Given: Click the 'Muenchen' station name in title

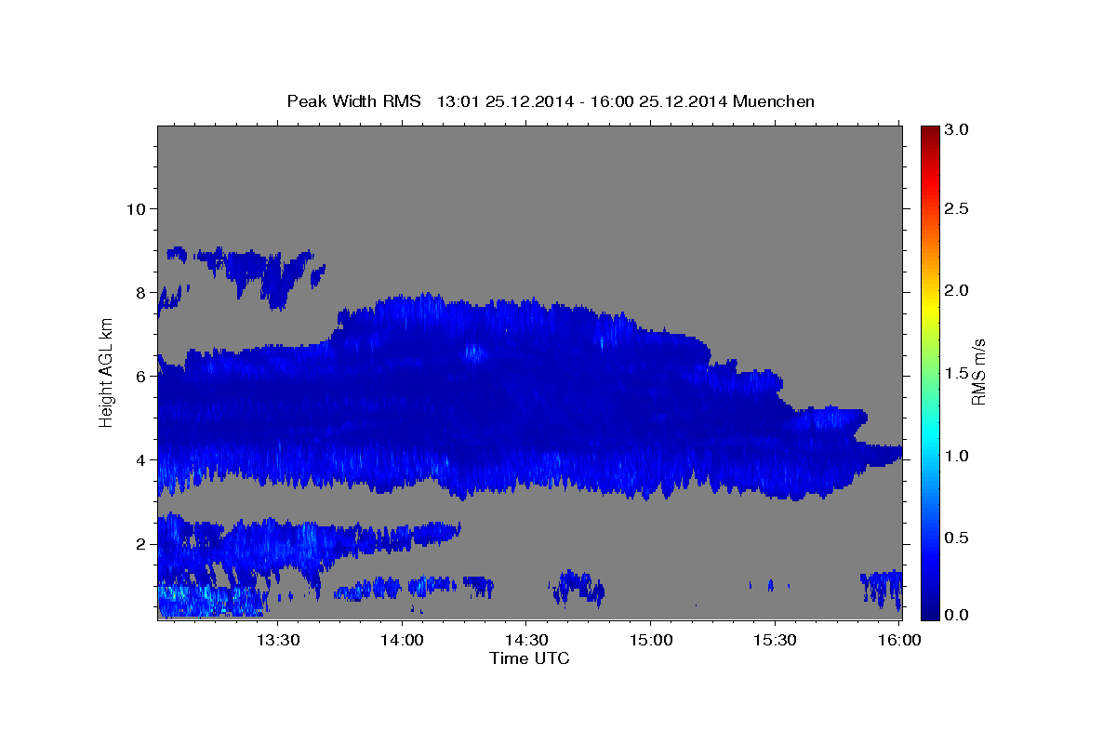Looking at the screenshot, I should click(x=774, y=101).
